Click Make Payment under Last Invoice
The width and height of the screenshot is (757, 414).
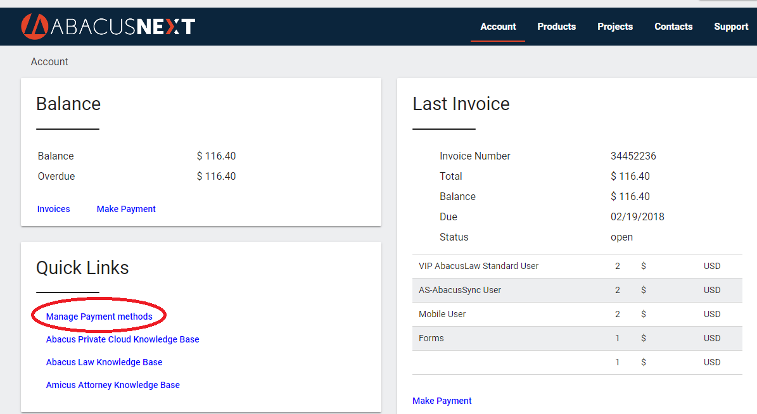point(442,401)
